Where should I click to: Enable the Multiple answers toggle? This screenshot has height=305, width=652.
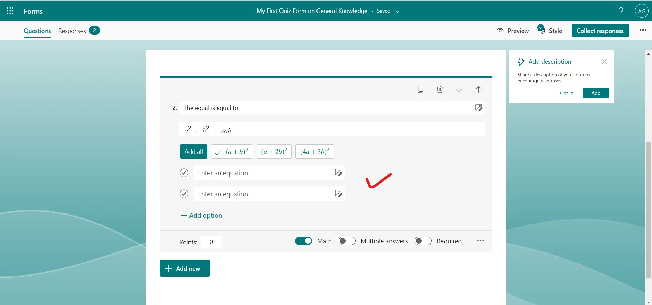pyautogui.click(x=347, y=241)
